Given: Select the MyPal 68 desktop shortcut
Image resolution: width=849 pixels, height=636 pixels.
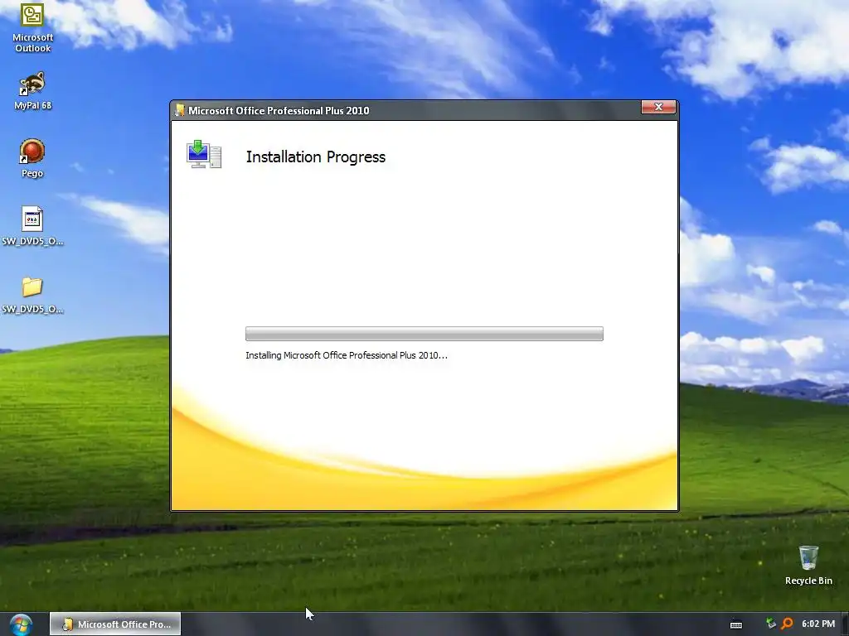Looking at the screenshot, I should pyautogui.click(x=32, y=91).
